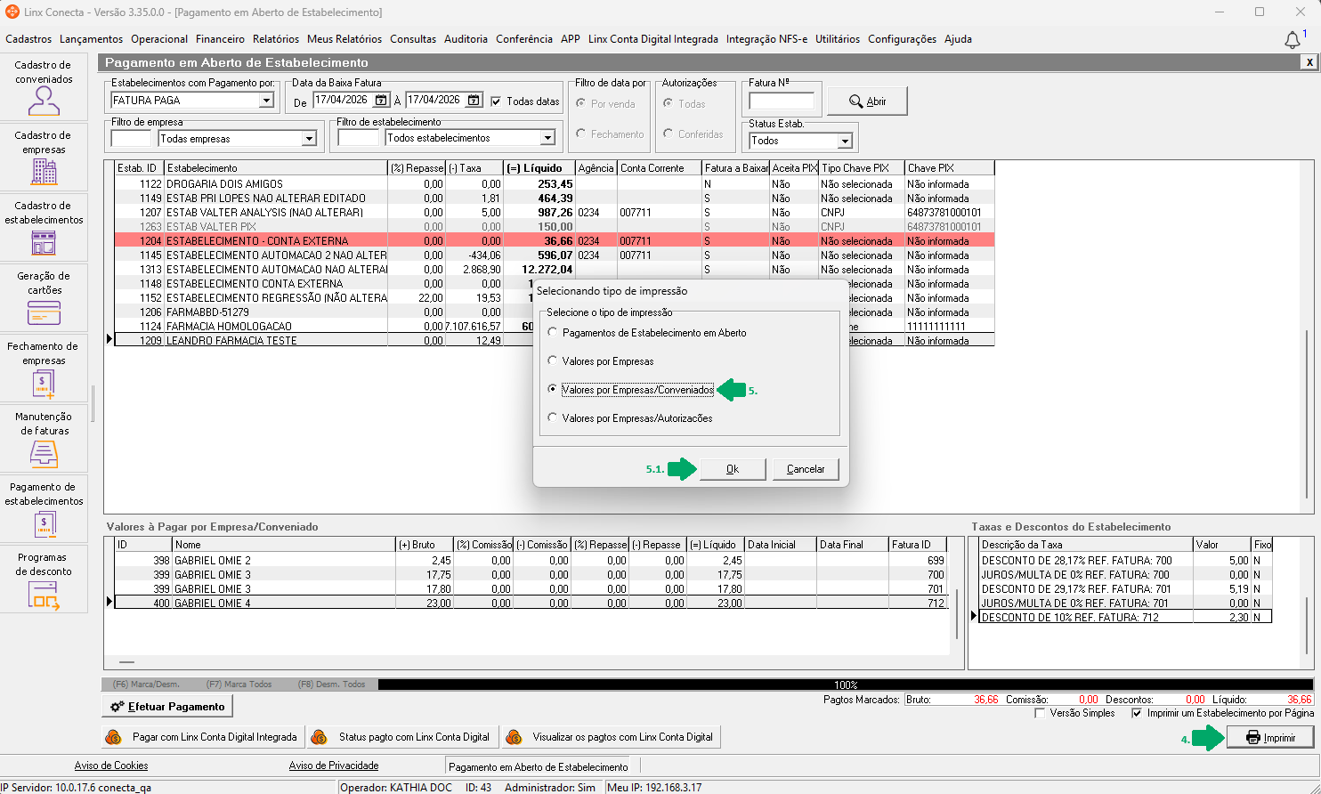The image size is (1321, 794).
Task: Click Efetuar Pagamento button
Action: point(167,707)
